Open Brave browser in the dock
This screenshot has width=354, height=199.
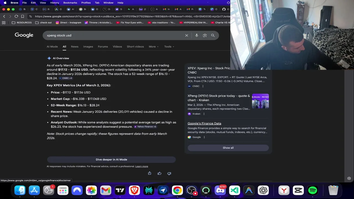tap(134, 190)
